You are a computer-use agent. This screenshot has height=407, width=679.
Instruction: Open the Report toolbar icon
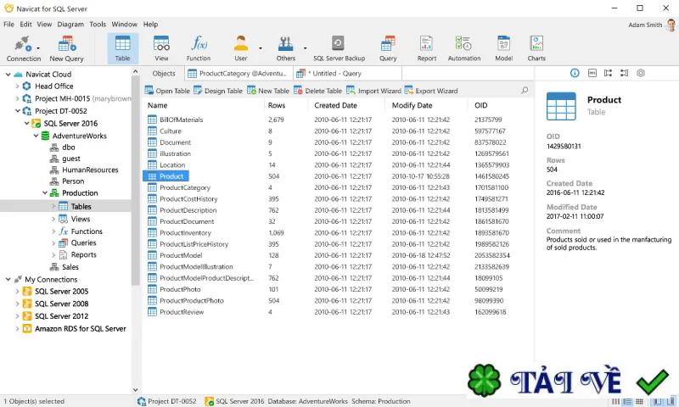coord(427,48)
